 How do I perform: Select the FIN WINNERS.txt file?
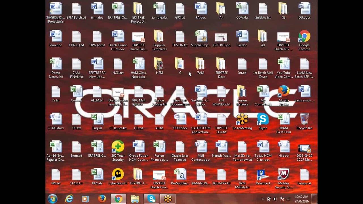[x=221, y=96]
